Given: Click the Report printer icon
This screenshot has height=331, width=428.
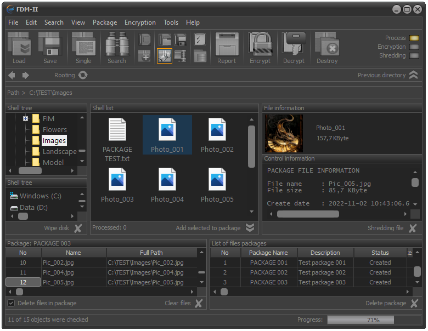Looking at the screenshot, I should click(x=227, y=44).
